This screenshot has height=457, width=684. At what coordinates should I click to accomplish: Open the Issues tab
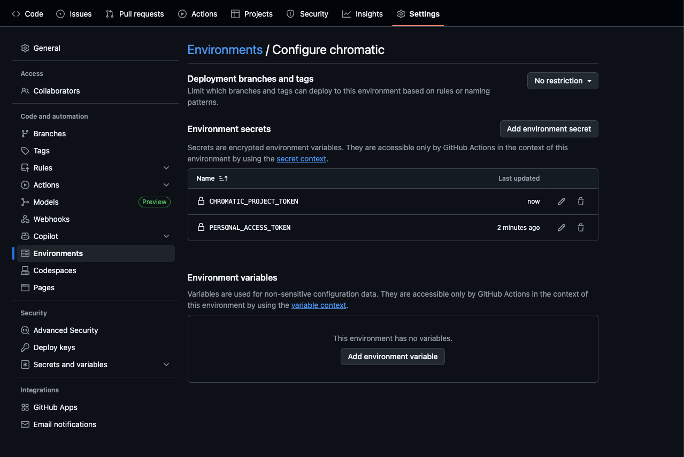tap(74, 14)
